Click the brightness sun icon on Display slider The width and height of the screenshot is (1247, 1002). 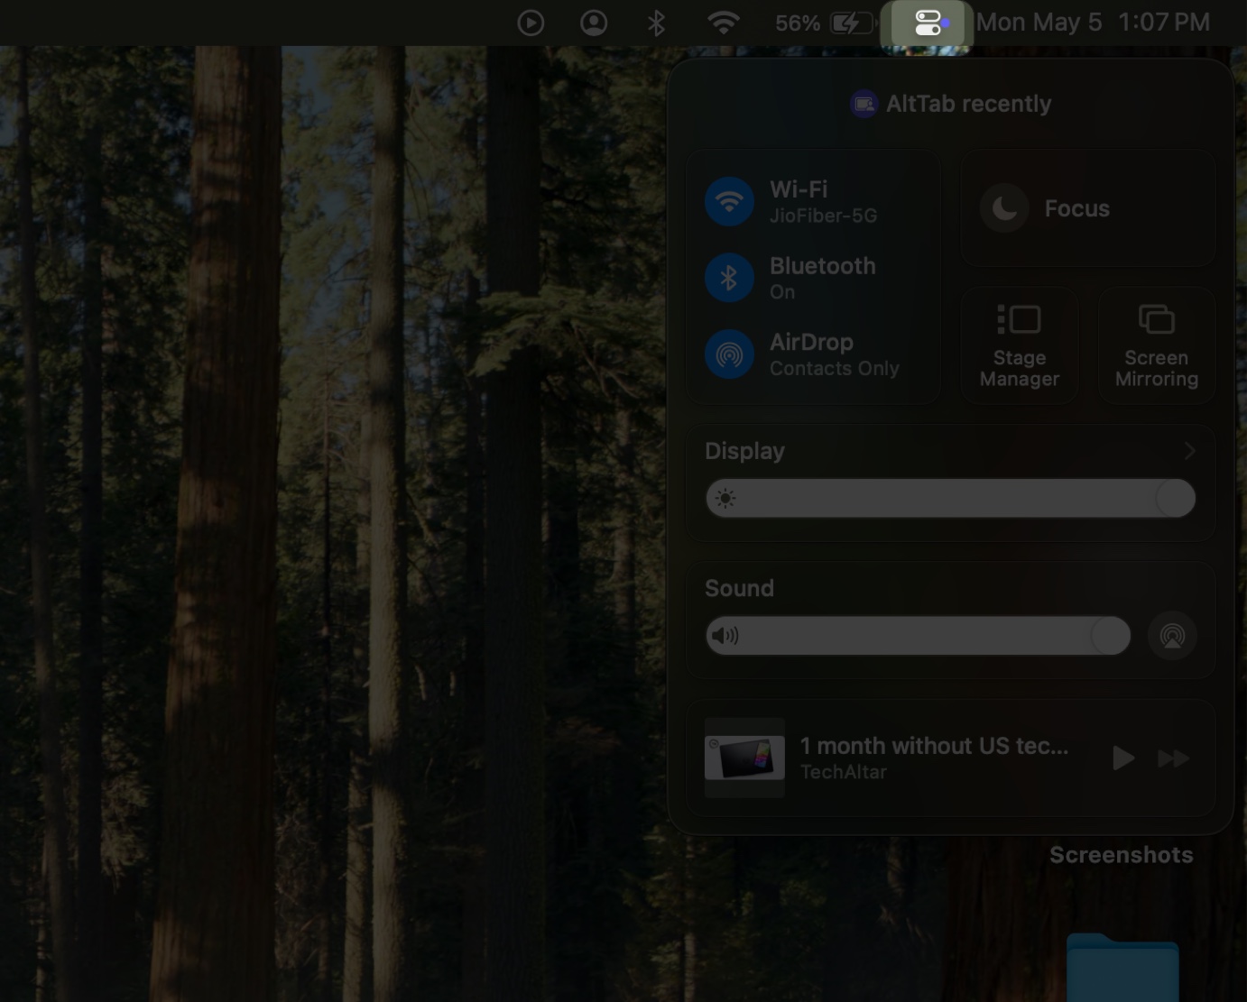point(725,499)
